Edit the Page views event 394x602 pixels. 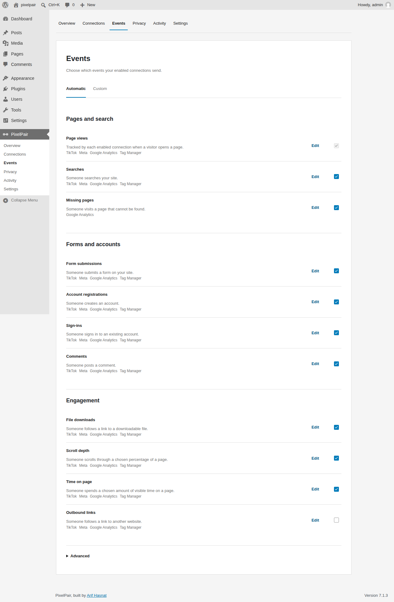[x=315, y=146]
